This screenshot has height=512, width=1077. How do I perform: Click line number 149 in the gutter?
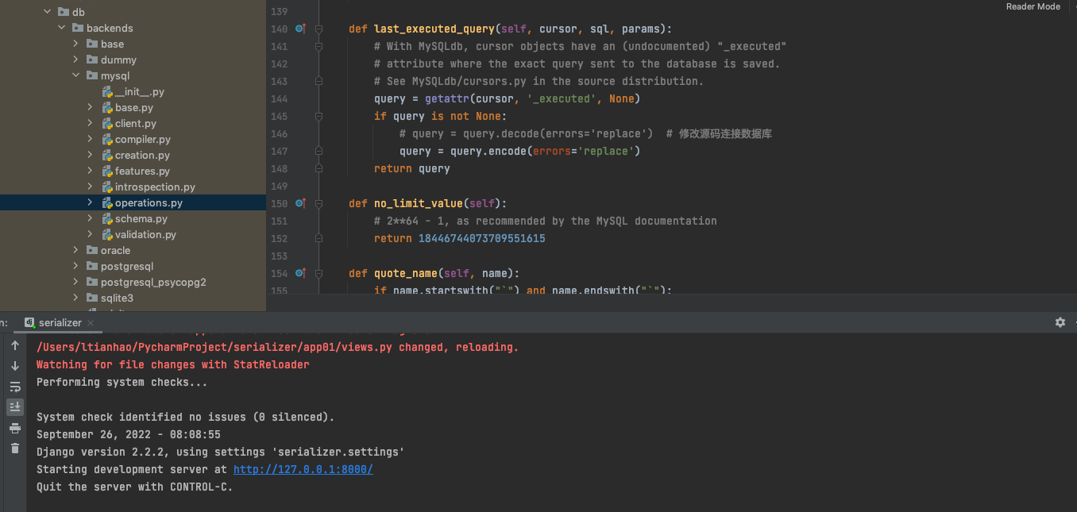279,186
